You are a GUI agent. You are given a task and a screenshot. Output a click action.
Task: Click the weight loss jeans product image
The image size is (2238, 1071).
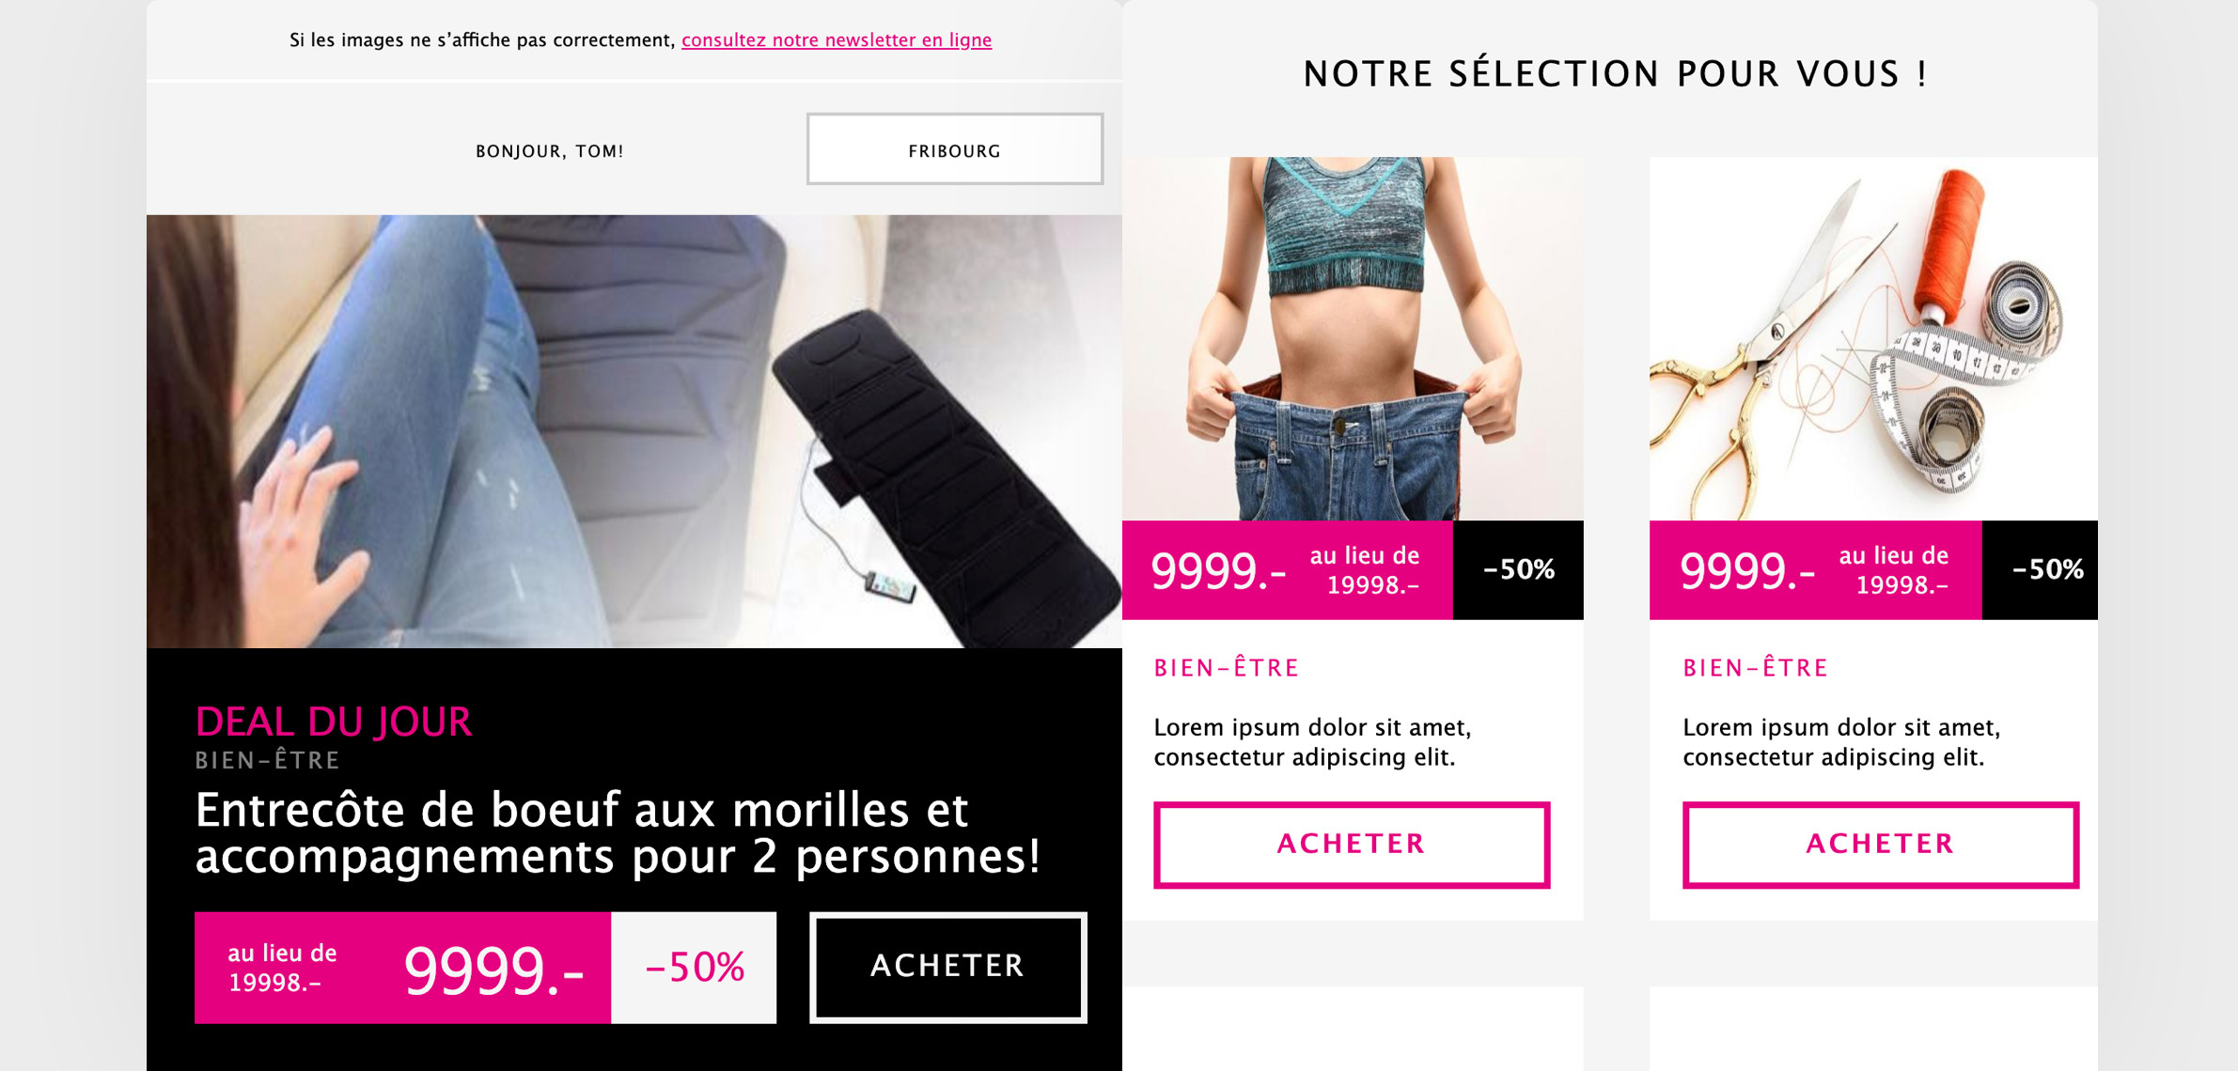1353,338
